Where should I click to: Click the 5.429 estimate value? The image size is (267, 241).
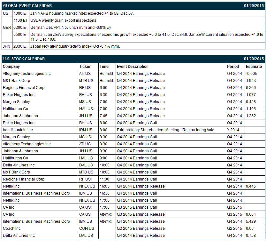pos(251,221)
